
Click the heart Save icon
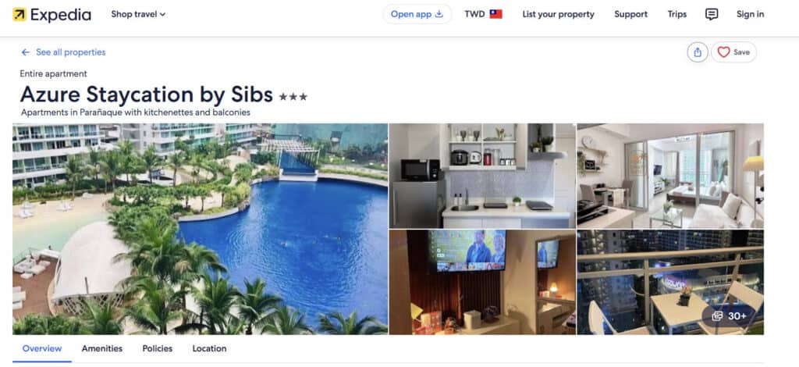[723, 52]
